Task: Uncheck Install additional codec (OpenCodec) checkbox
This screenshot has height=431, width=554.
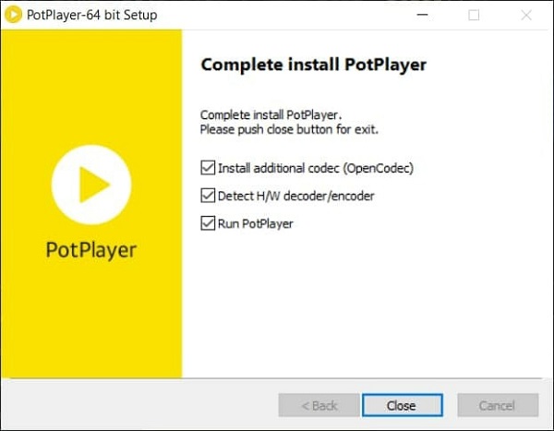Action: pos(208,168)
